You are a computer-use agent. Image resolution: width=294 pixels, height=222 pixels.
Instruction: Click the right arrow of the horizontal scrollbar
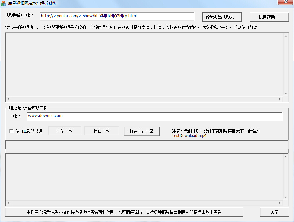click(280, 99)
